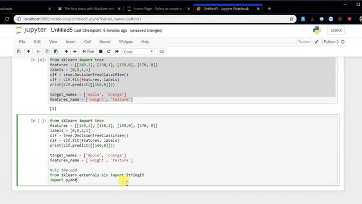Click the [1] output text
The width and height of the screenshot is (362, 204).
(x=53, y=108)
